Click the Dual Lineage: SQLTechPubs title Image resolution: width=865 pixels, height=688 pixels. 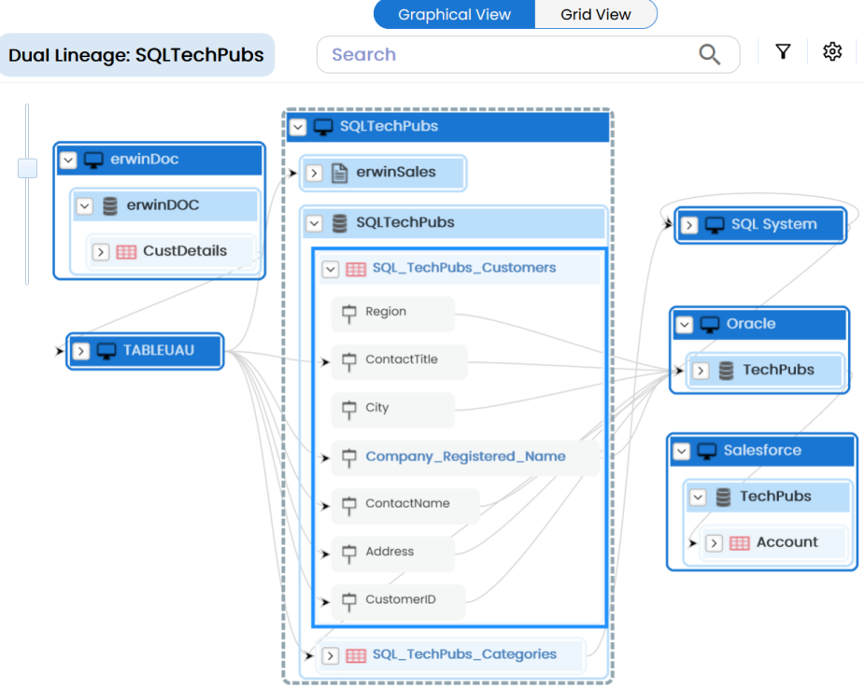tap(136, 55)
